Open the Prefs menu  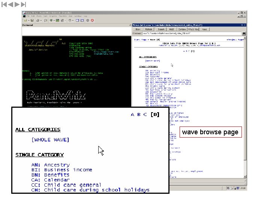[39, 16]
